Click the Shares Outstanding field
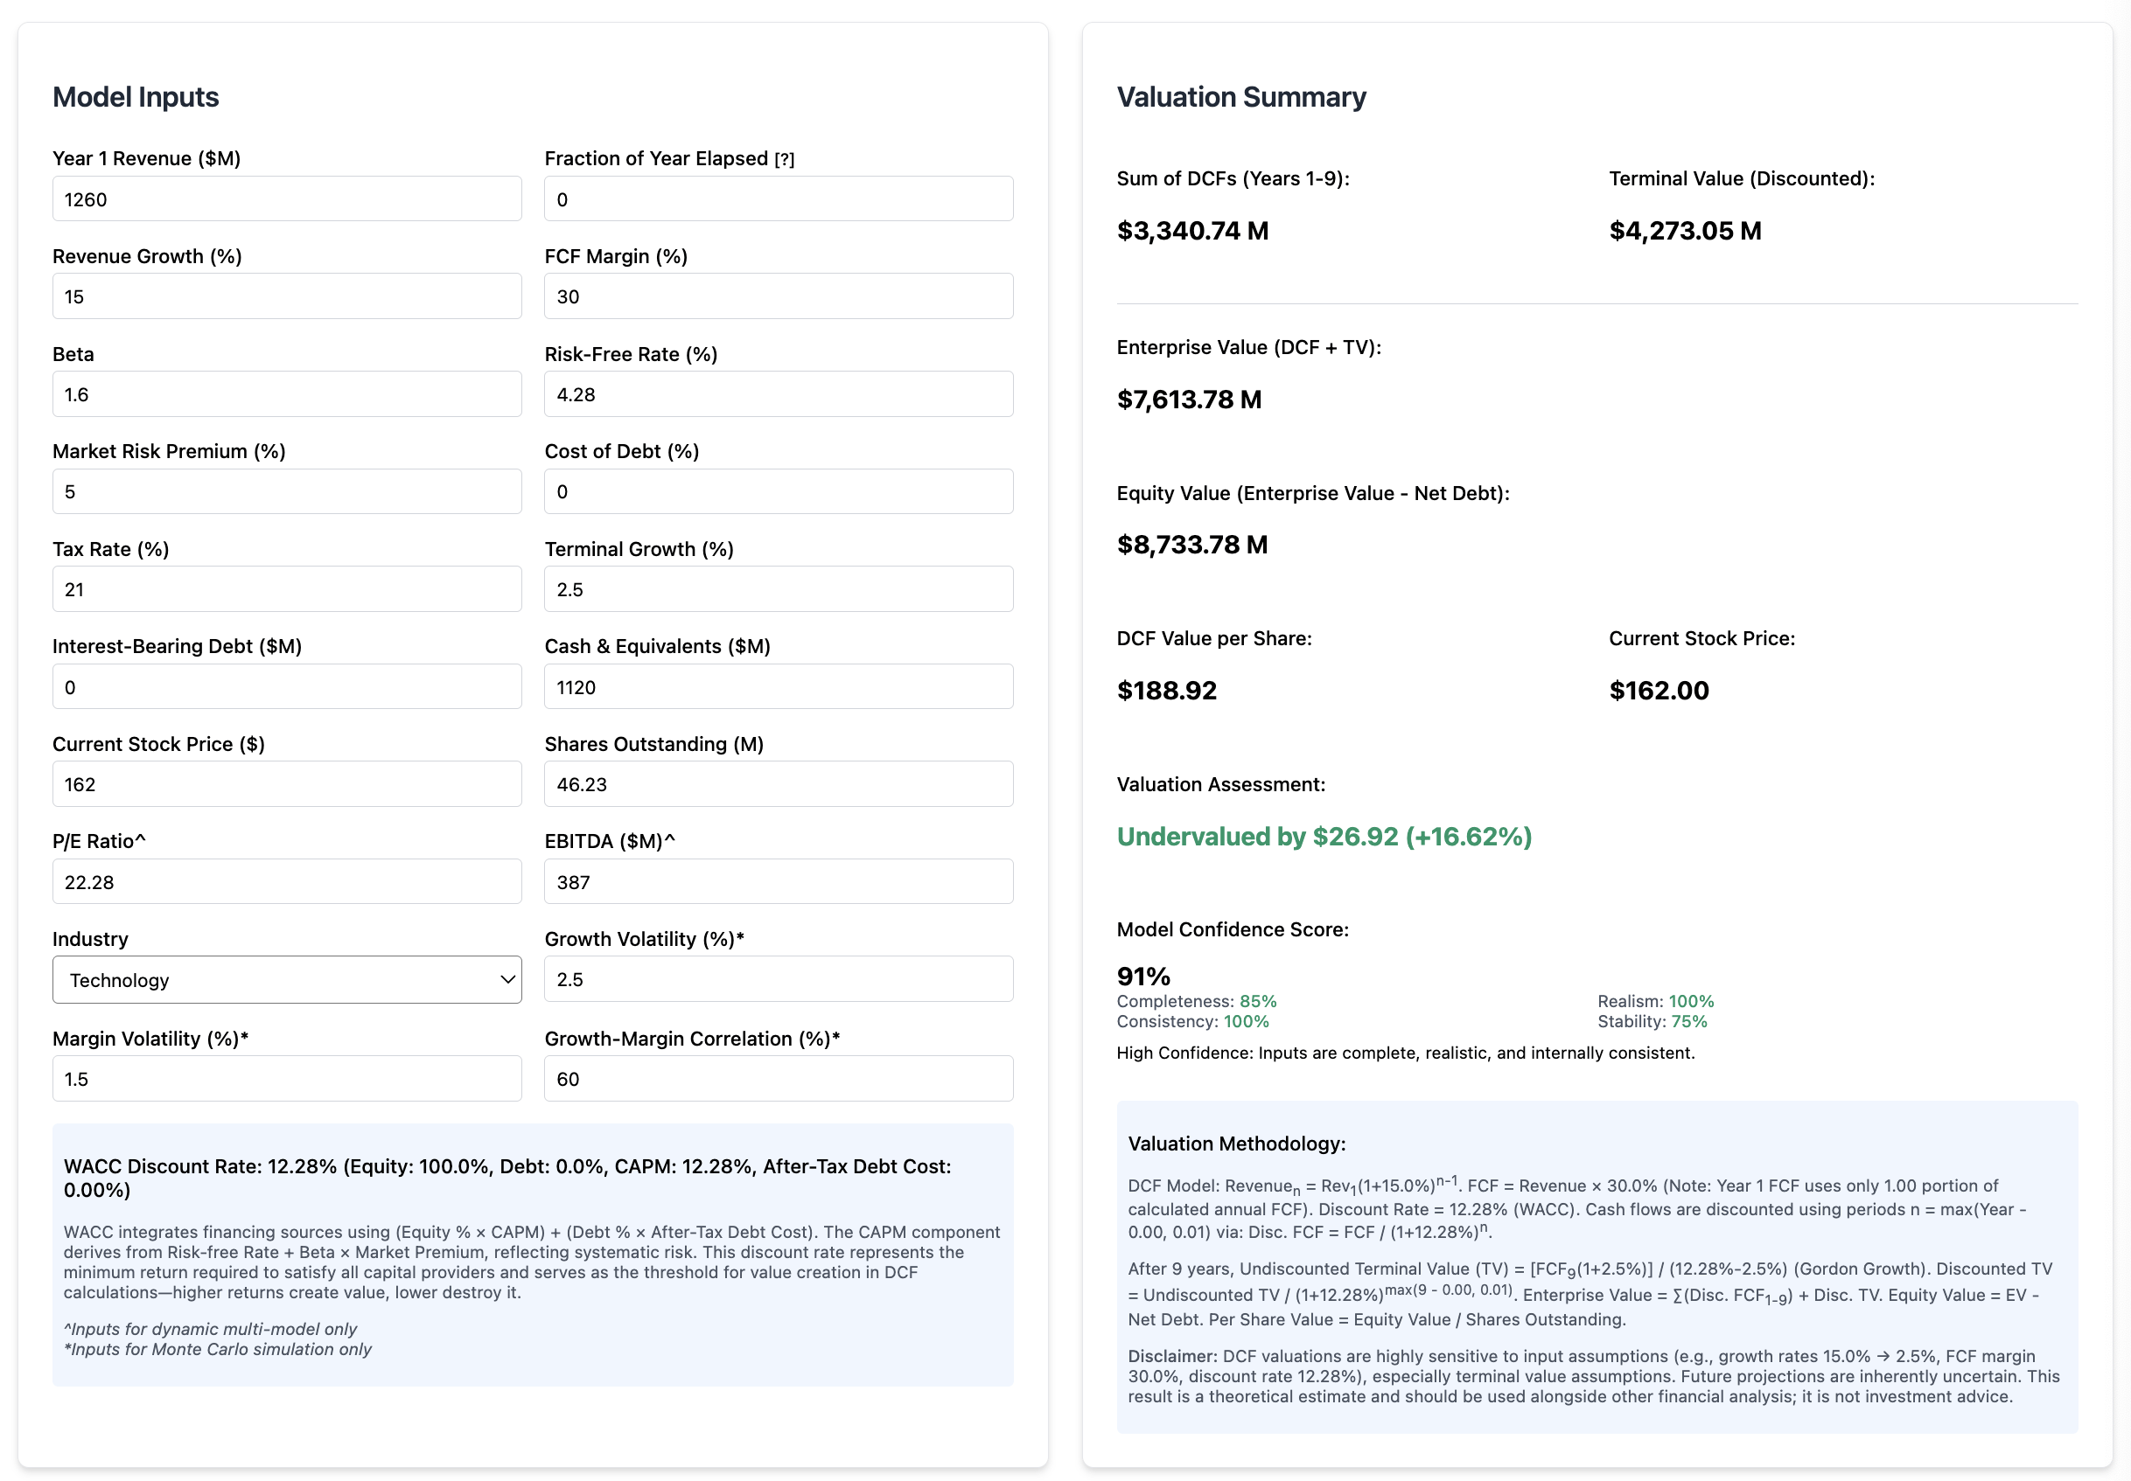The image size is (2131, 1481). coord(778,783)
